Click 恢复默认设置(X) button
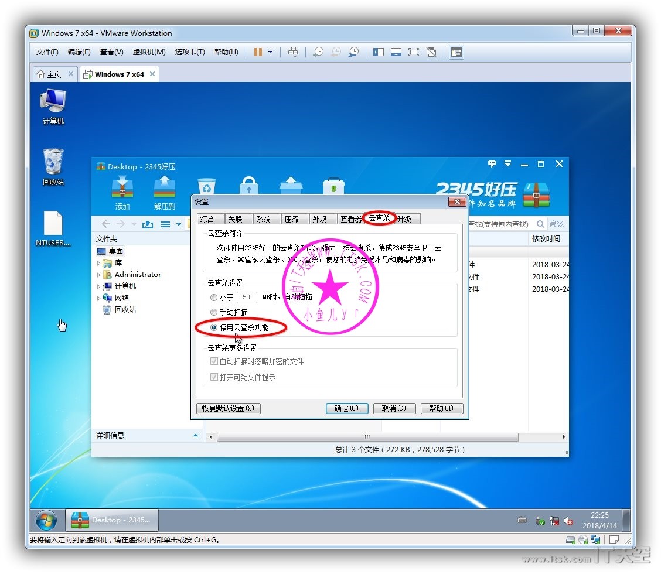The width and height of the screenshot is (661, 574). point(228,408)
